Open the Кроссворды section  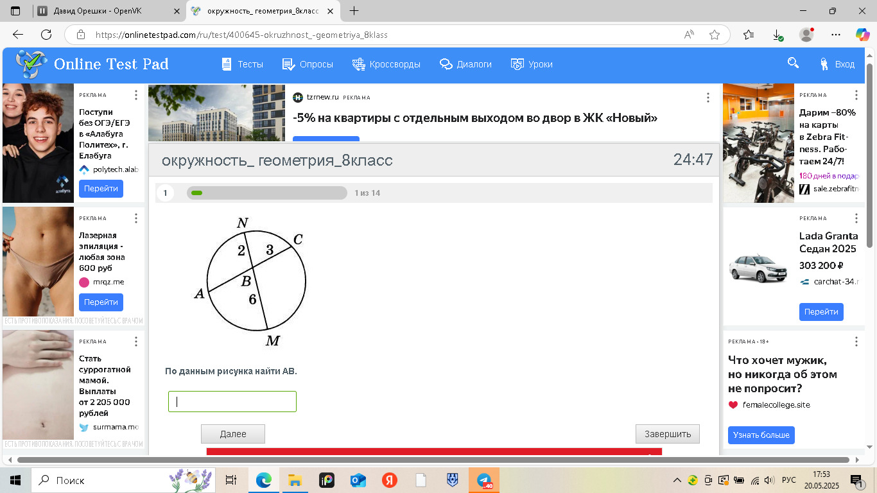coord(386,64)
